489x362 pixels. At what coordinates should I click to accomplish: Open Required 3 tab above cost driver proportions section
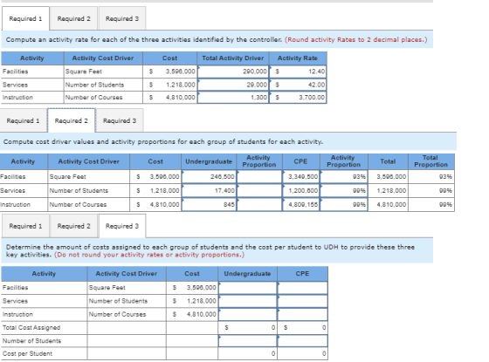pyautogui.click(x=120, y=120)
